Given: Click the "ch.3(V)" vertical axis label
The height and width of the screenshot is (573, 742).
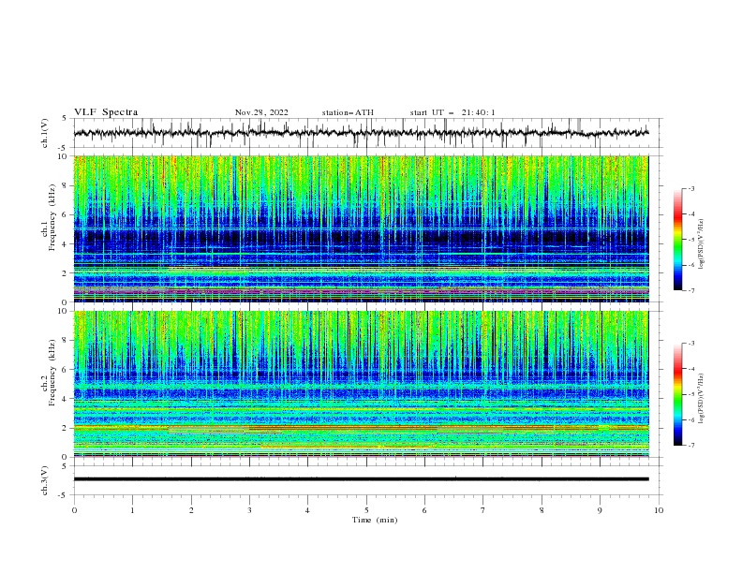Looking at the screenshot, I should tap(45, 480).
